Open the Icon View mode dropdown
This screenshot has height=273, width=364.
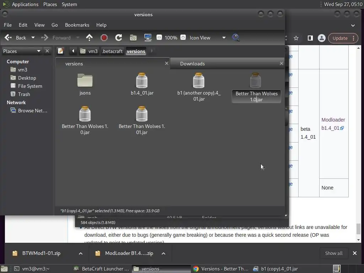tap(207, 38)
